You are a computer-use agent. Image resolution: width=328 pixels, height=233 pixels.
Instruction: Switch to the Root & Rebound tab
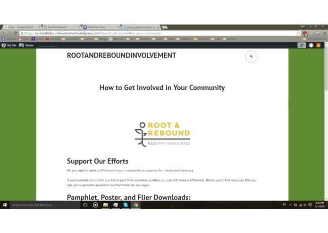61,27
